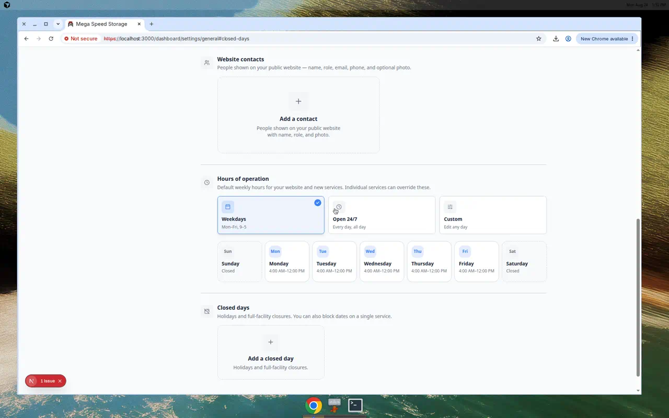
Task: Open the Saturday Closed hours card
Action: pyautogui.click(x=524, y=261)
